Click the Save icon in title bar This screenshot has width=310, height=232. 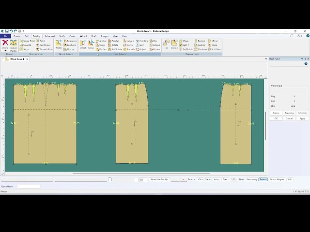7,31
